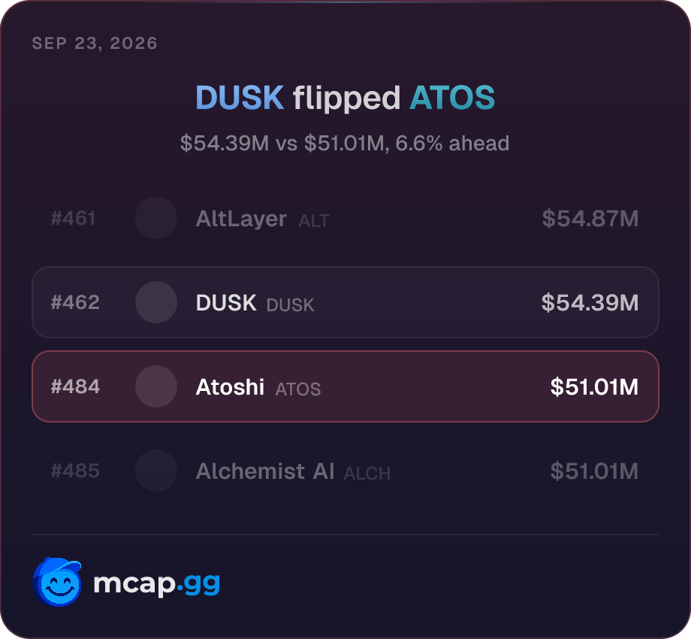Click Atoshi's $51.01M market cap value

click(595, 386)
